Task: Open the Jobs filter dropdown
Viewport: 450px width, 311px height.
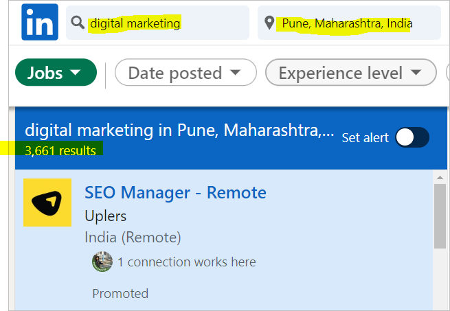Action: pos(56,72)
